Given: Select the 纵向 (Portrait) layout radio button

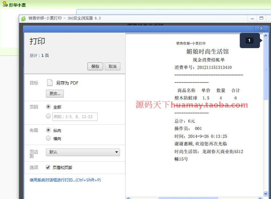Looking at the screenshot, I should coord(48,130).
